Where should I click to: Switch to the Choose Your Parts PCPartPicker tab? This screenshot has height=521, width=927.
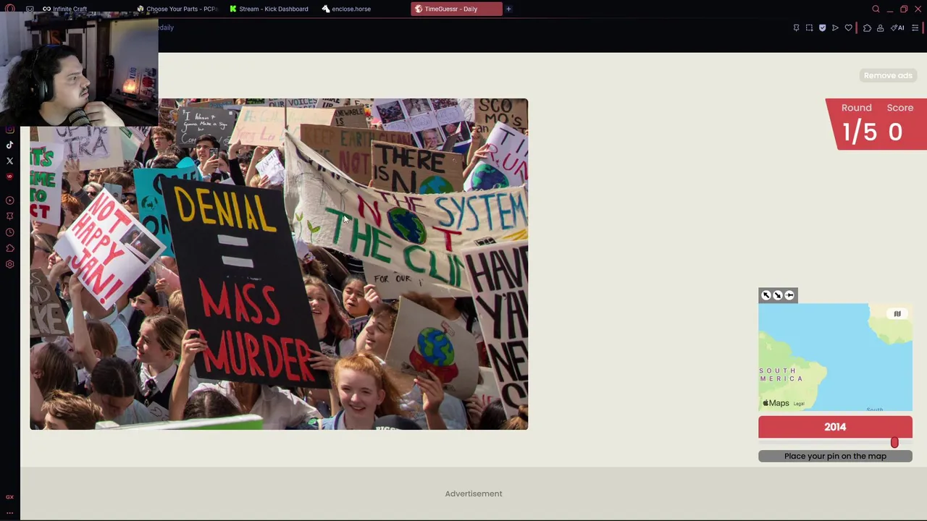click(177, 9)
